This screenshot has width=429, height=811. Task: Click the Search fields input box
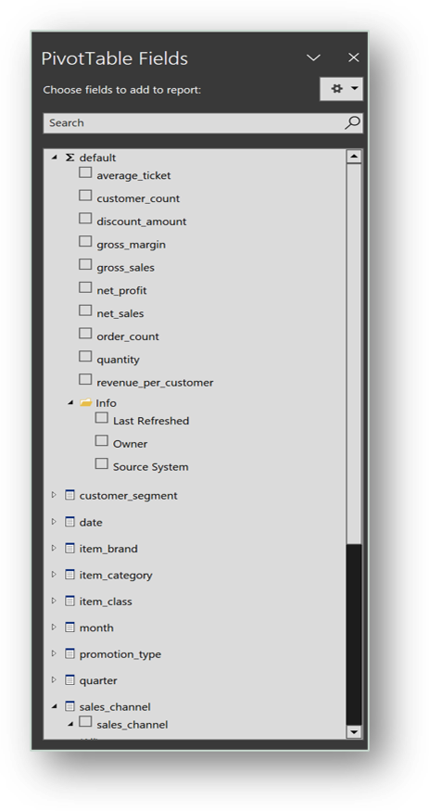203,123
